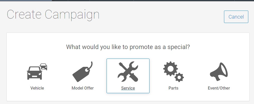
Task: Click empty space inside the outlined Service card
Action: coord(112,65)
